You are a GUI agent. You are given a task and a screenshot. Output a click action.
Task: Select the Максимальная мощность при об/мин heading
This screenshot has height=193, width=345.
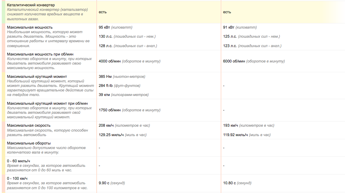[40, 54]
